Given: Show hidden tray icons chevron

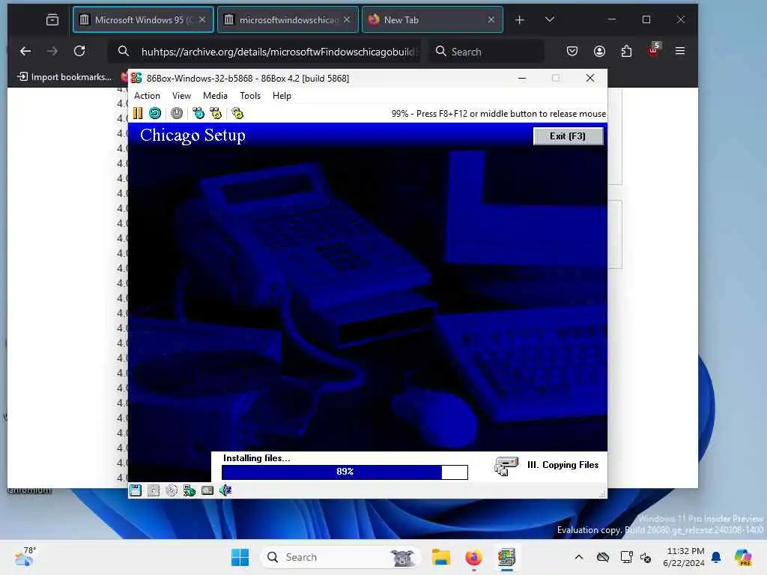Looking at the screenshot, I should click(579, 557).
